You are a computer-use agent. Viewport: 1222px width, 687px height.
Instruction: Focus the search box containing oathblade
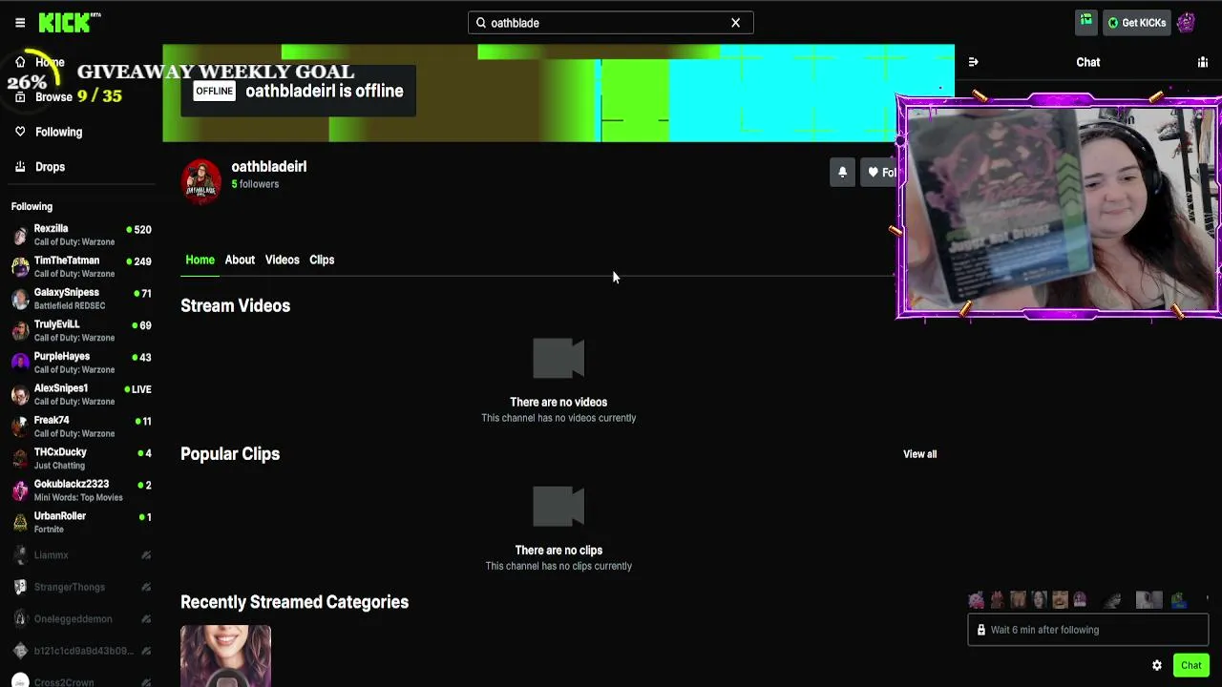click(610, 23)
